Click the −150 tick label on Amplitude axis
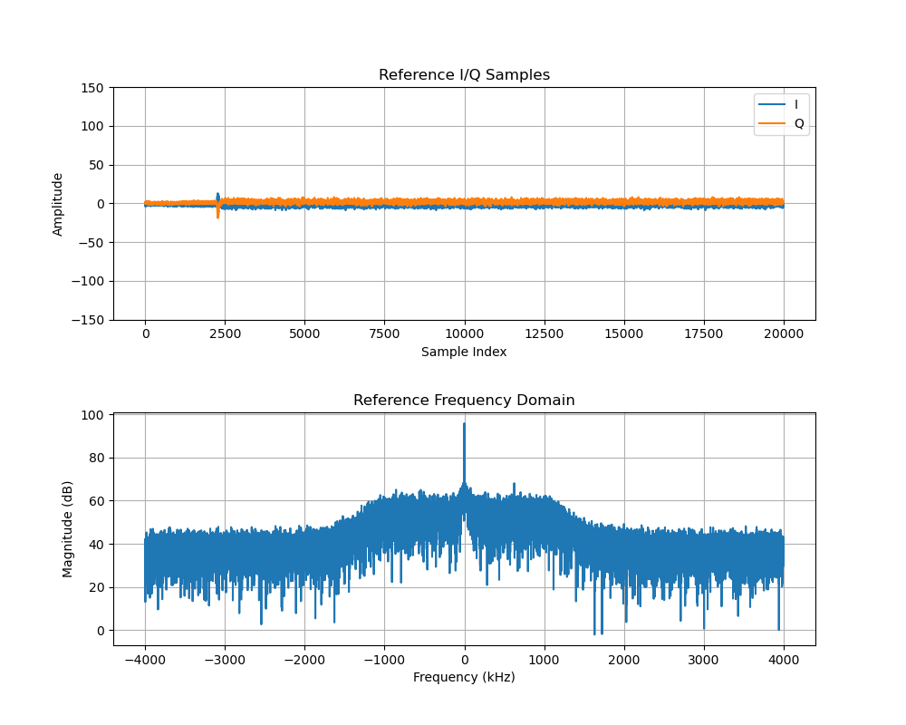Screen dimensions: 906x725 coord(89,320)
